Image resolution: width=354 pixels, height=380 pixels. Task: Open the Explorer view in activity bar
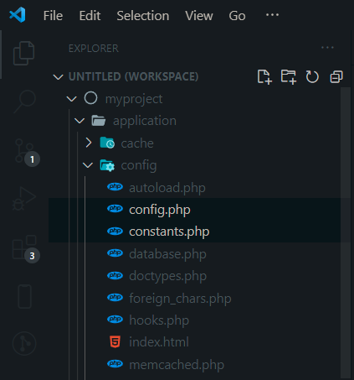click(24, 53)
